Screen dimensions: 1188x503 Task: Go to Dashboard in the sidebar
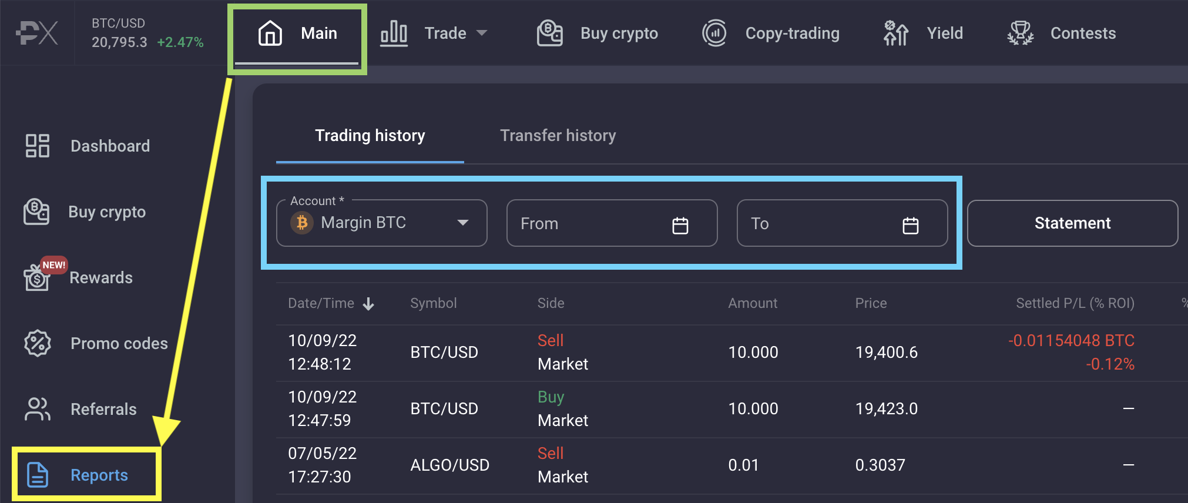pos(88,146)
